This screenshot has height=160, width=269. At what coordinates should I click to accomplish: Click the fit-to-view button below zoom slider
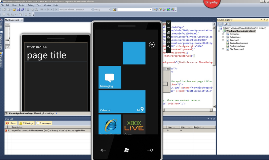[7, 47]
